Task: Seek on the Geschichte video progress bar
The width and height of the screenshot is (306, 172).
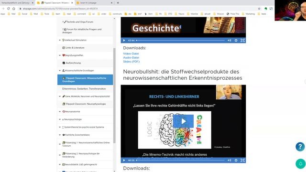Action: 181,40
